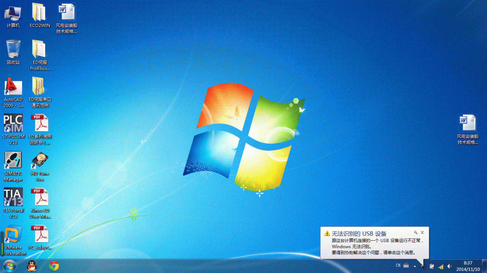Launch the AutoCAD 2009 shortcut

tap(13, 92)
